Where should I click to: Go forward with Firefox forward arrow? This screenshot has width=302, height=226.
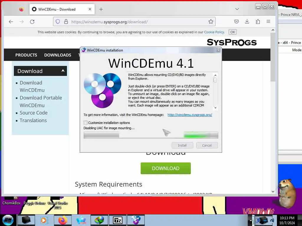coord(22,22)
